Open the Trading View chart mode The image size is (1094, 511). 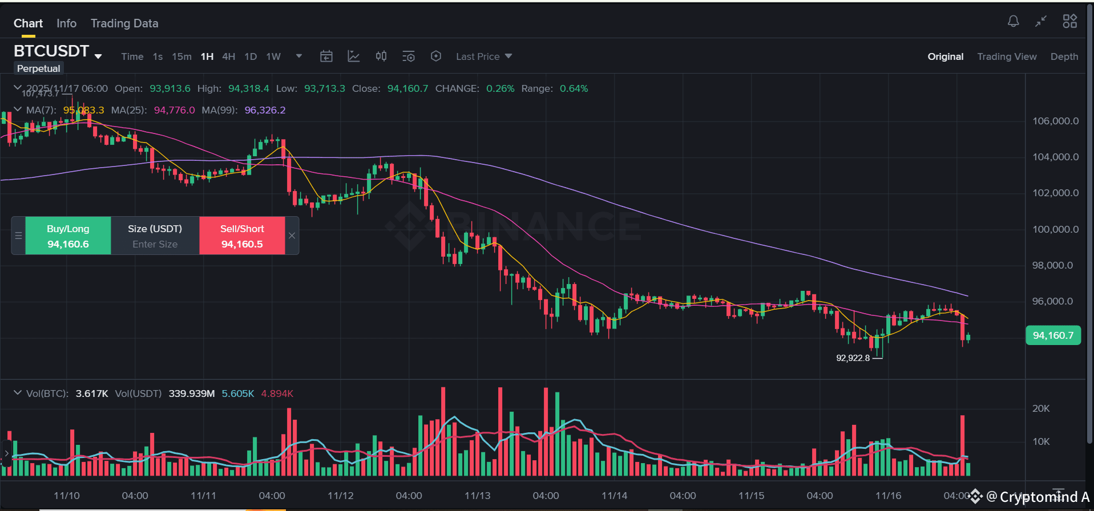click(x=1007, y=56)
